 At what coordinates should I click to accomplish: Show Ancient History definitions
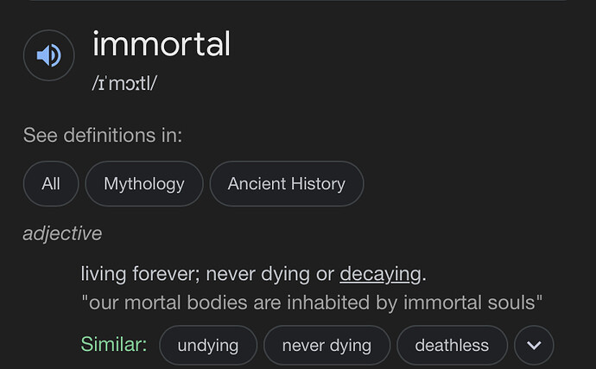(x=287, y=184)
